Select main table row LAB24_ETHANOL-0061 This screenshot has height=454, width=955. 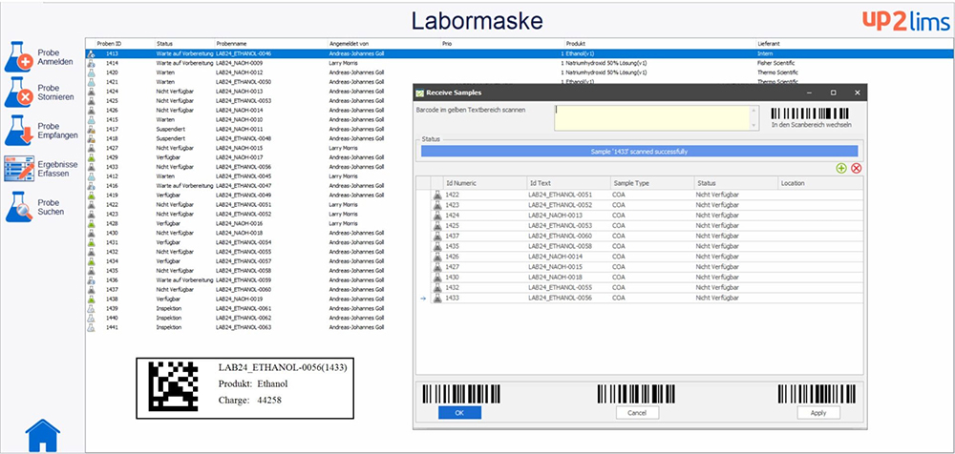tap(249, 309)
